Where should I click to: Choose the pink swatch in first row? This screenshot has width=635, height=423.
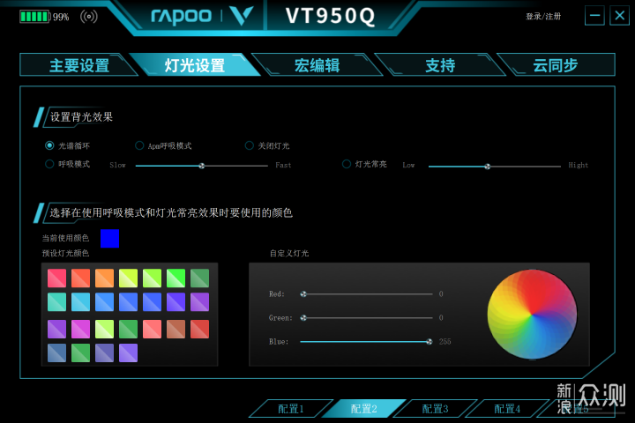click(x=56, y=278)
